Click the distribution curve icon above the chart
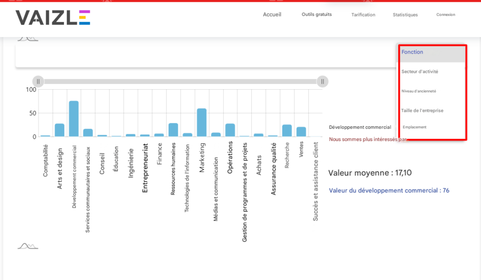The width and height of the screenshot is (481, 280). [x=28, y=36]
